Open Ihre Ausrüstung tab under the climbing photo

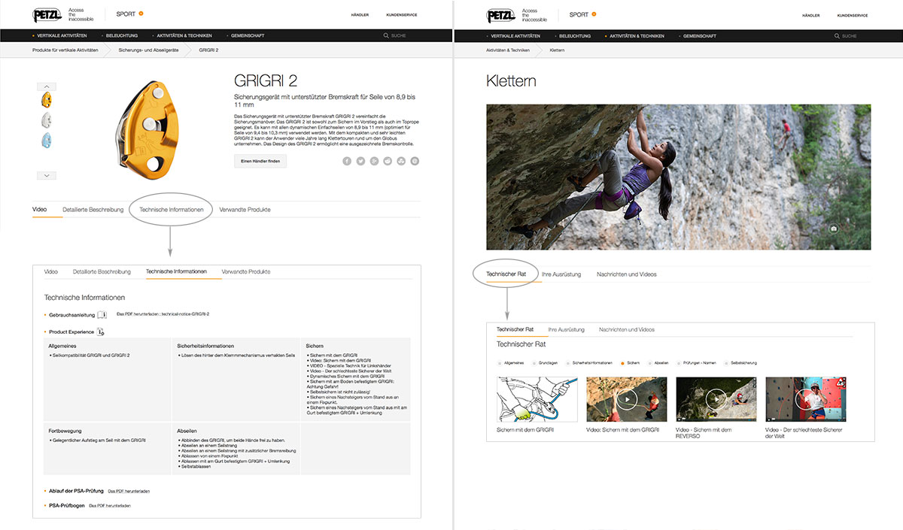coord(561,274)
